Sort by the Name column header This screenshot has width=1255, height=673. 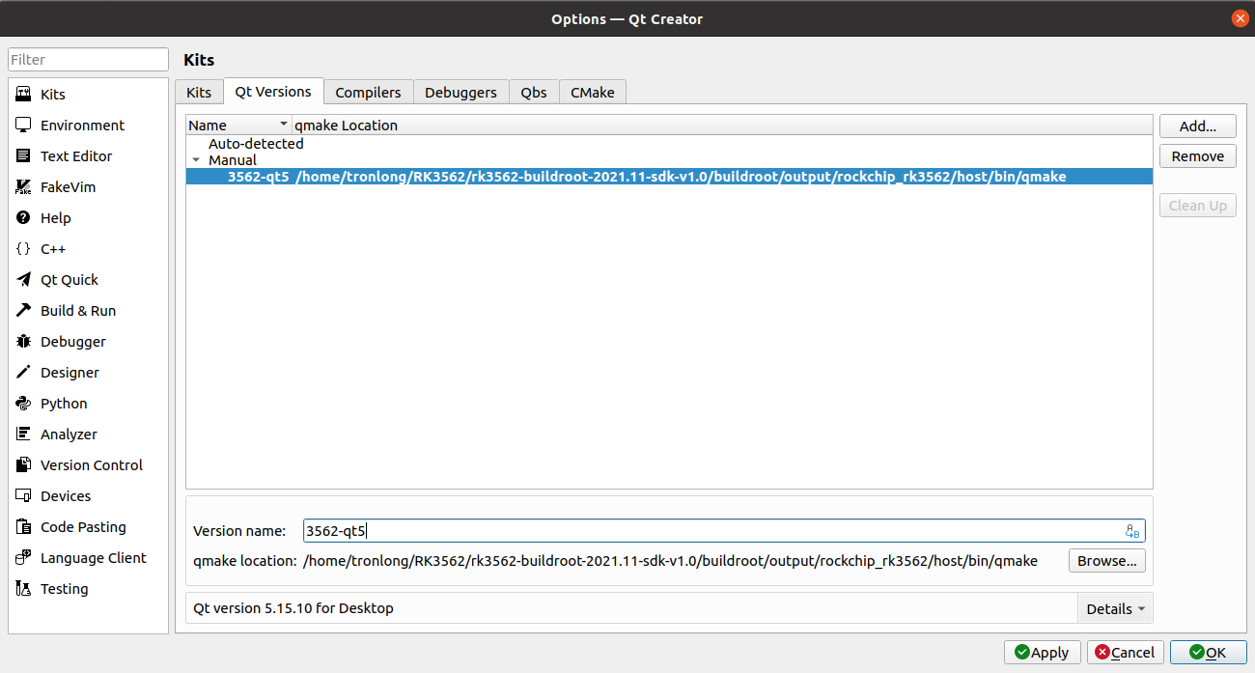tap(238, 126)
